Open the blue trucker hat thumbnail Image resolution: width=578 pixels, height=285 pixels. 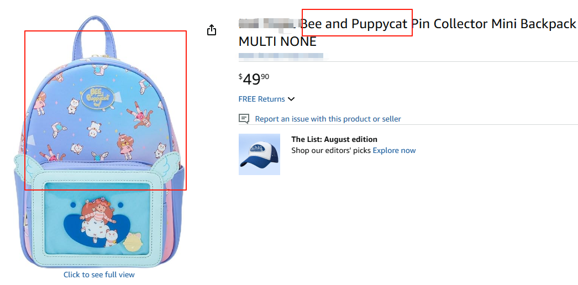pyautogui.click(x=259, y=155)
